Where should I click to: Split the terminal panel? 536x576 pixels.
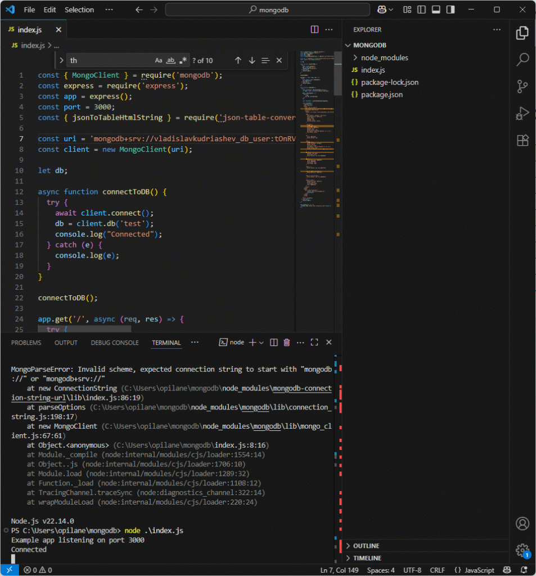[x=274, y=342]
